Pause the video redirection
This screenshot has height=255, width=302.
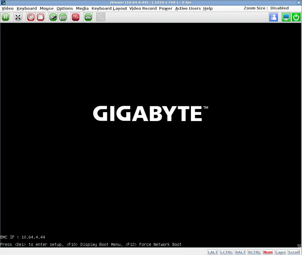pos(5,17)
